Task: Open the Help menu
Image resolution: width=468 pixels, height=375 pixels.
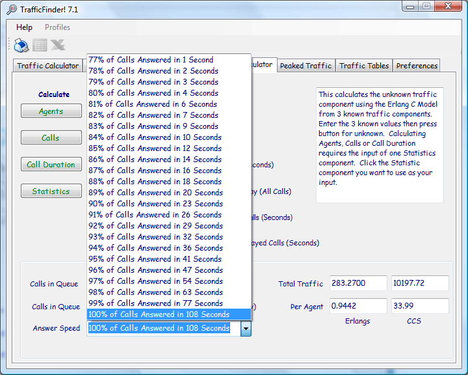Action: point(24,27)
